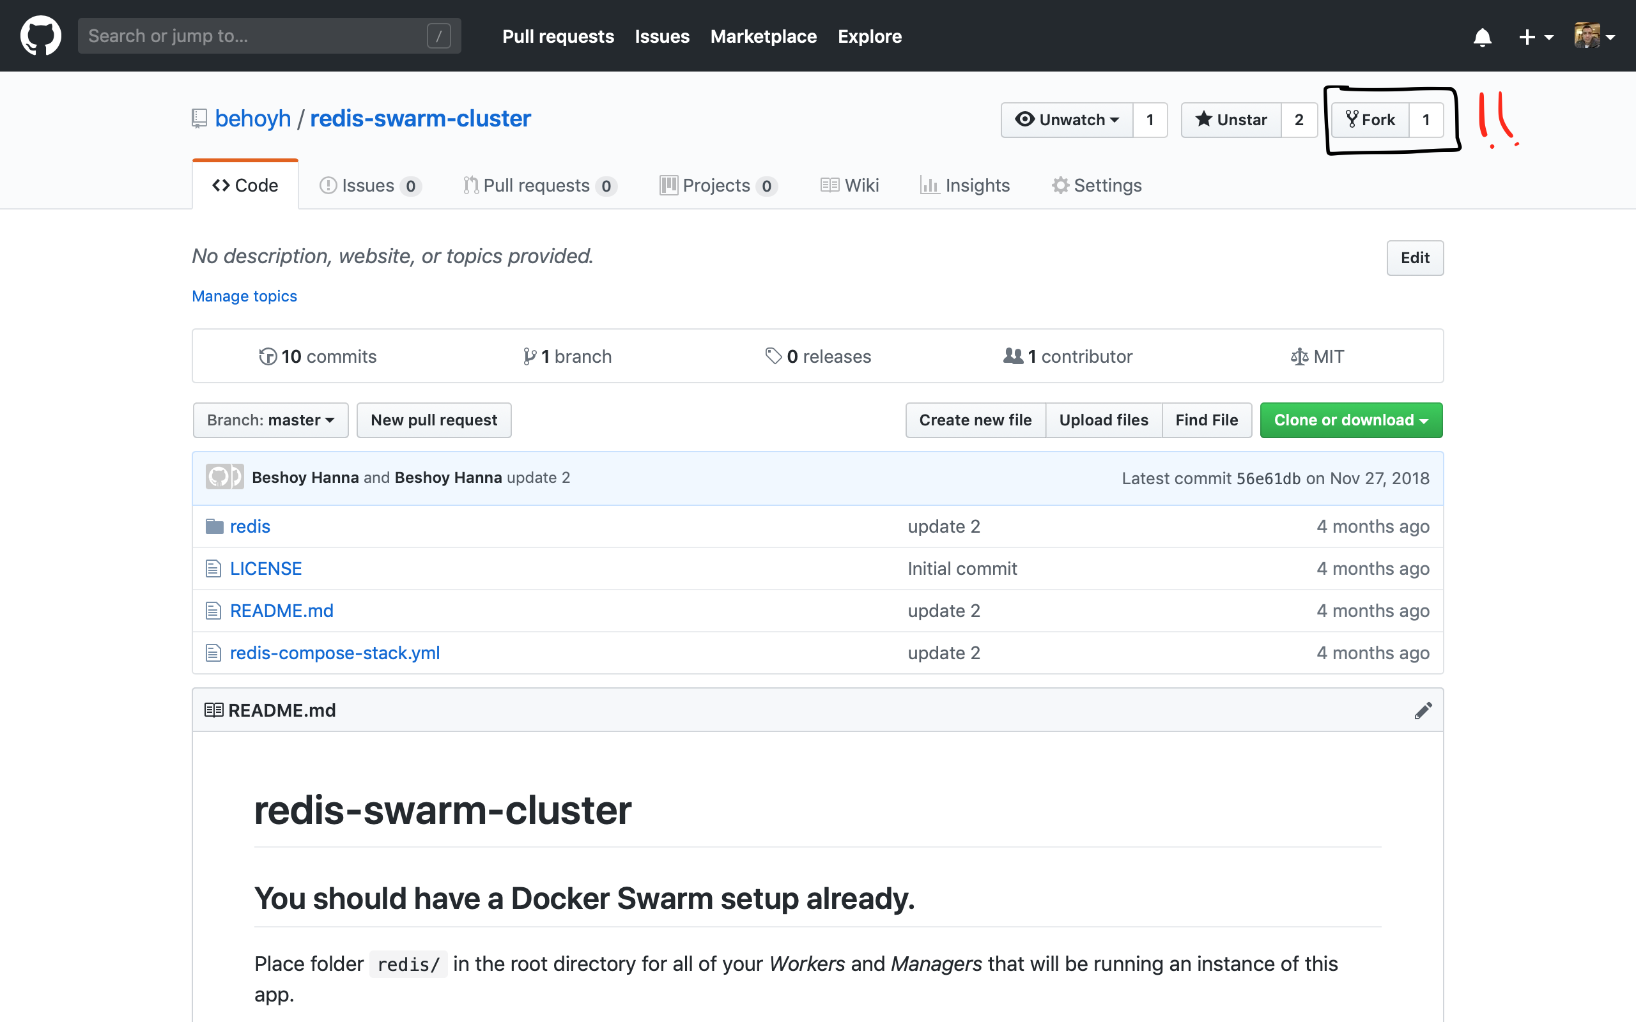Open update 2 commit for redis folder

click(x=944, y=526)
